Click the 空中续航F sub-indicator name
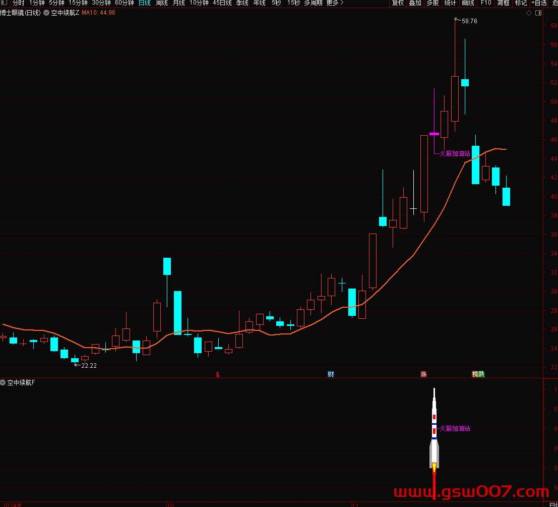 (21, 382)
